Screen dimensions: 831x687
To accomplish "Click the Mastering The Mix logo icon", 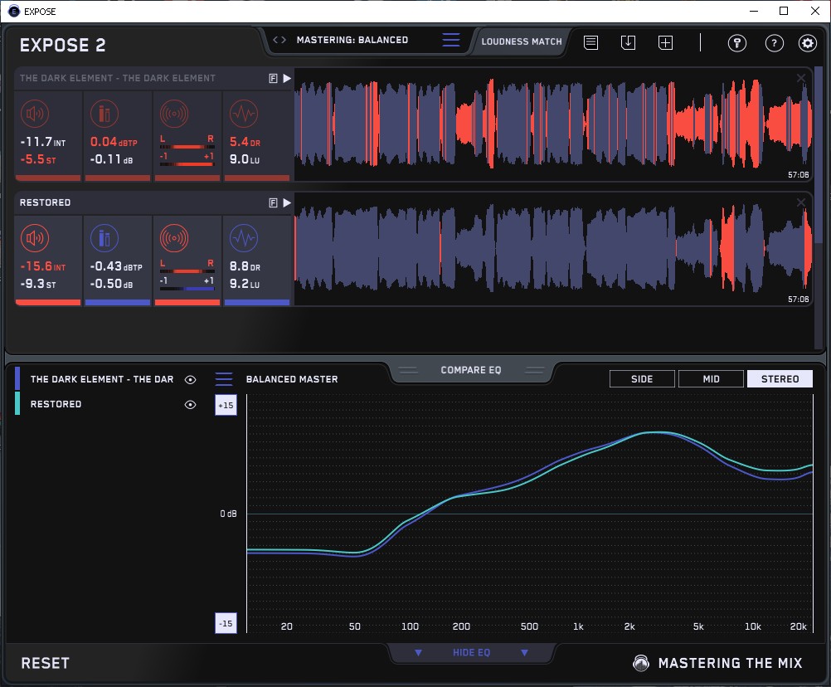I will click(x=641, y=663).
